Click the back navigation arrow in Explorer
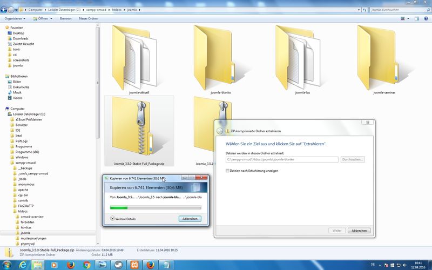Viewport: 432px width, 270px height. click(4, 10)
